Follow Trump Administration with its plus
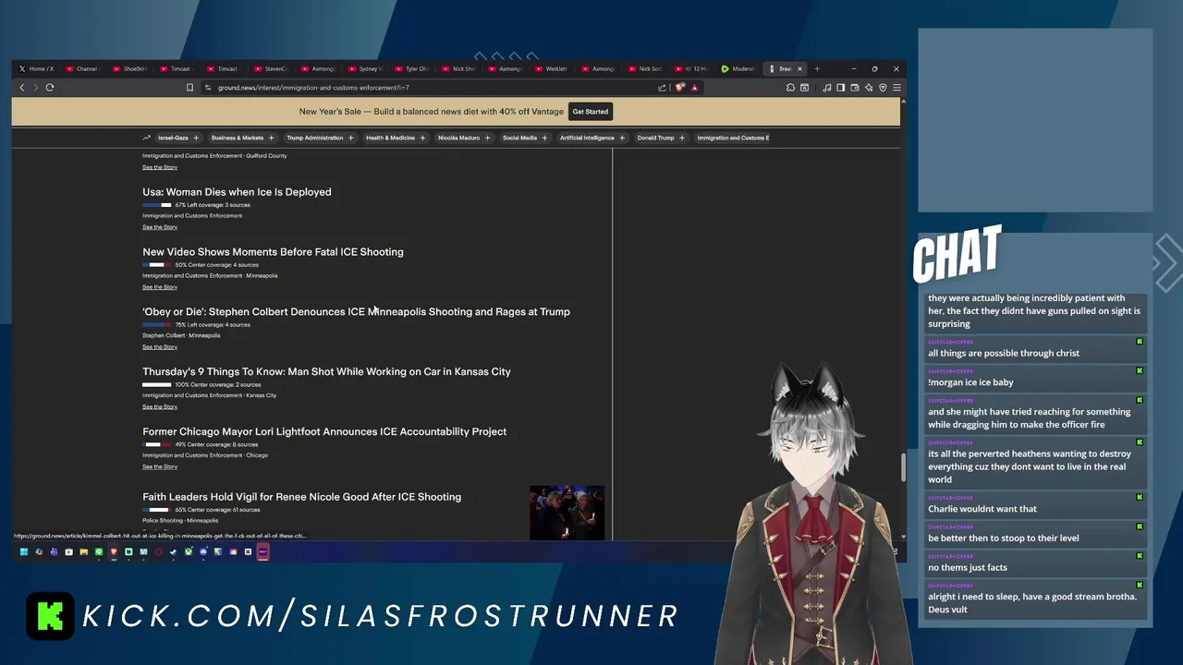Viewport: 1183px width, 665px height. (351, 138)
